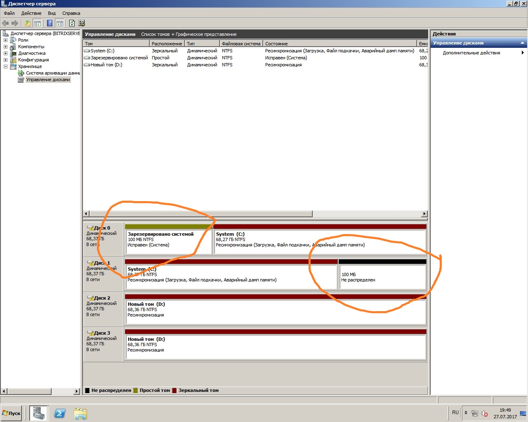528x422 pixels.
Task: Sort volumes by Том column header
Action: click(x=116, y=43)
